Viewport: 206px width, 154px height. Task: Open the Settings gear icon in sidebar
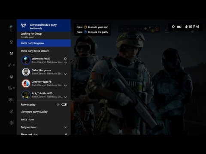(12, 123)
